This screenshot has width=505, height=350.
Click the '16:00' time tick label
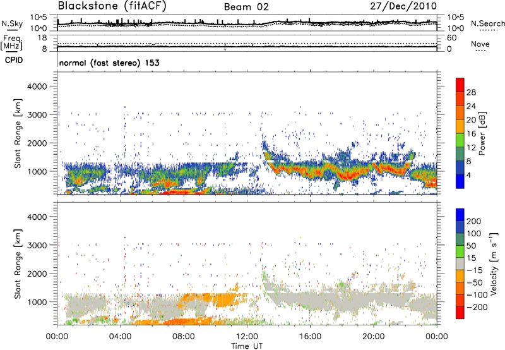pyautogui.click(x=310, y=337)
